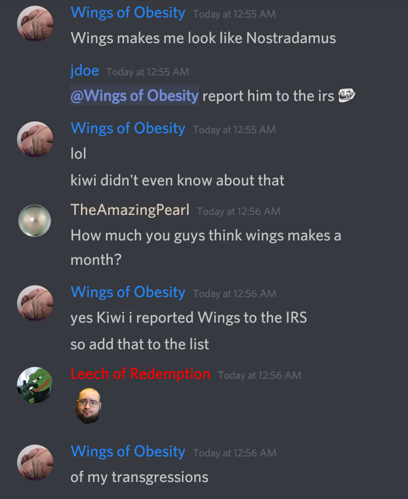Click the timestamp next to jdoe
Screen dimensions: 408x499
point(147,72)
